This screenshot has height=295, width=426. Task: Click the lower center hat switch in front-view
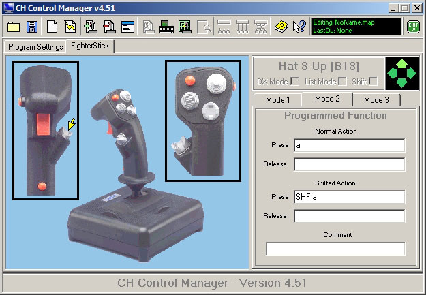211,111
